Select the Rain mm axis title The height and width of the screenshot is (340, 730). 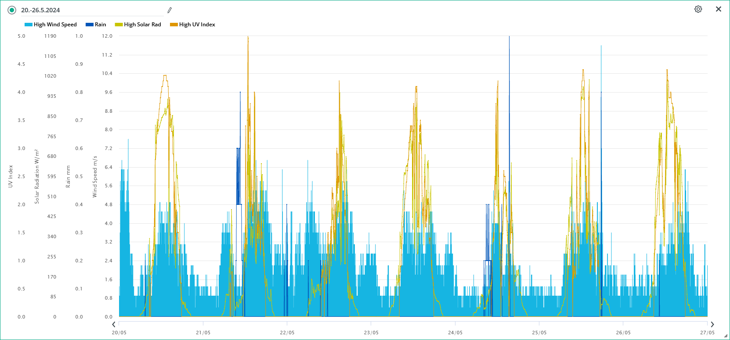(68, 176)
